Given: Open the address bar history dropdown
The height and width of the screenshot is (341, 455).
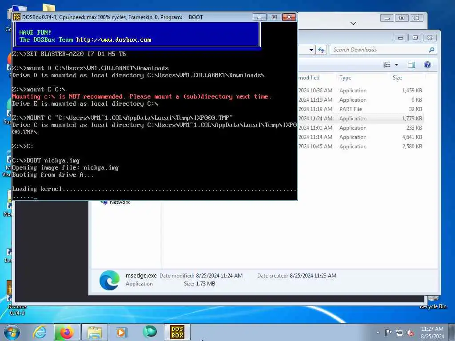Looking at the screenshot, I should (311, 50).
